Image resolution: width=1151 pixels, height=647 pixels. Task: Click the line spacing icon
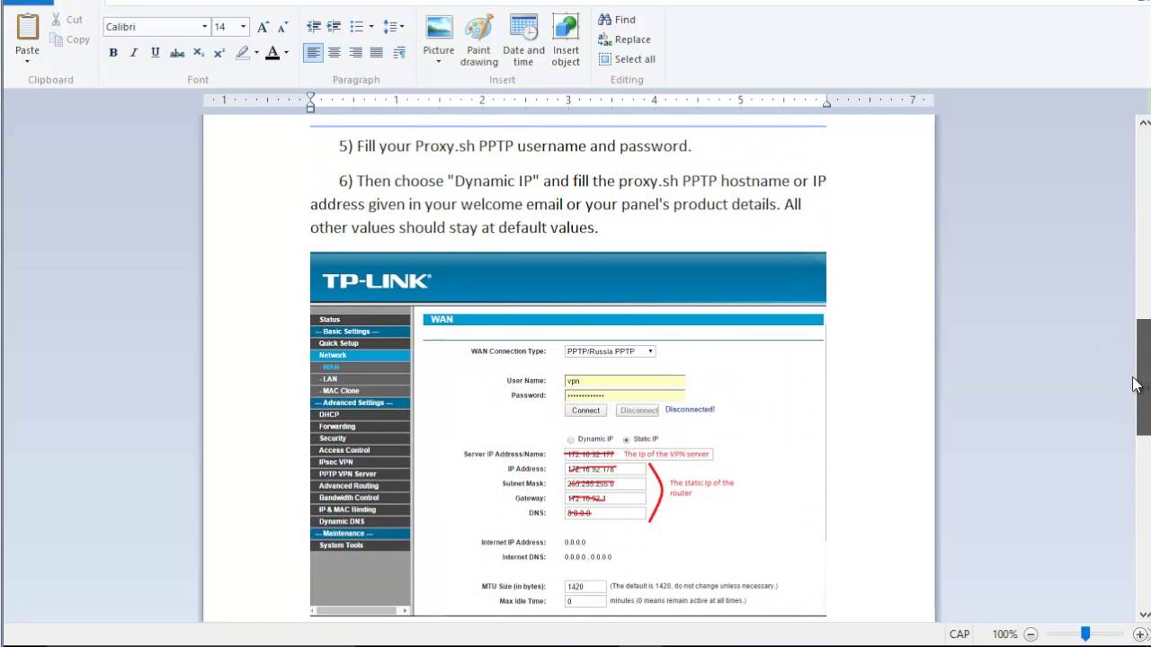[x=390, y=27]
